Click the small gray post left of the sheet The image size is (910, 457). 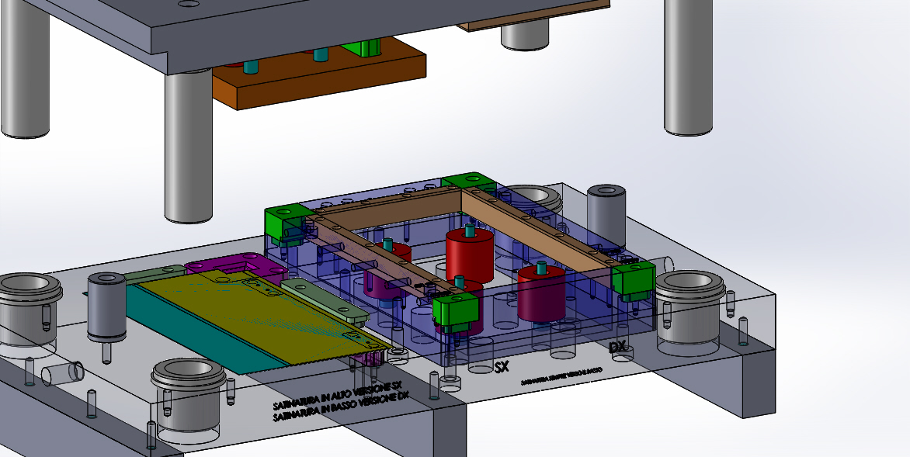106,306
